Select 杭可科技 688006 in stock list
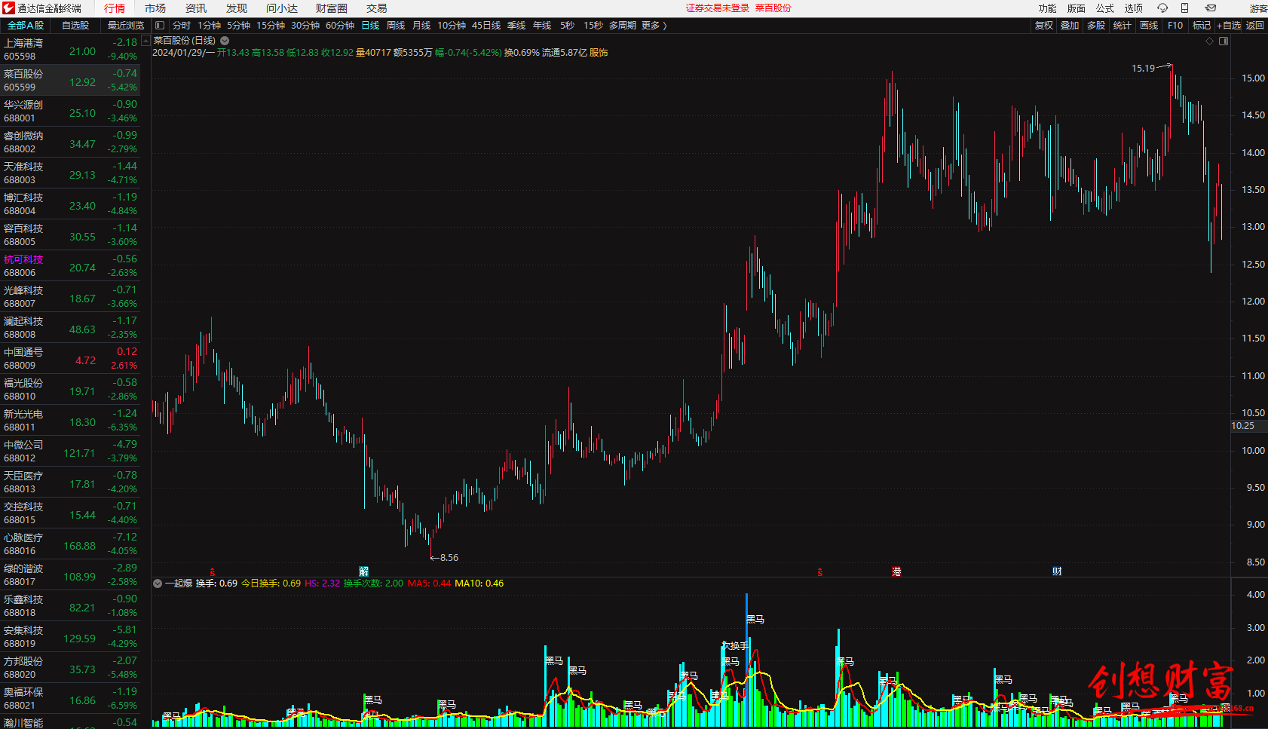 [70, 266]
